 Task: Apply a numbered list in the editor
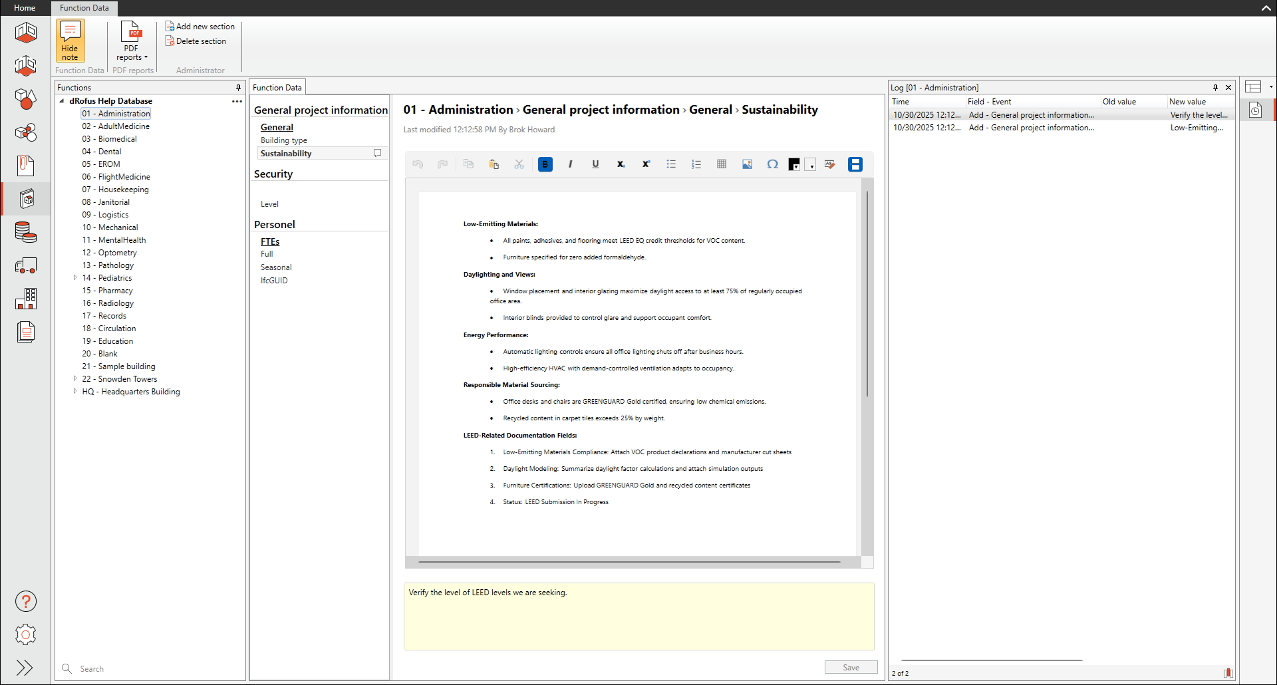696,164
